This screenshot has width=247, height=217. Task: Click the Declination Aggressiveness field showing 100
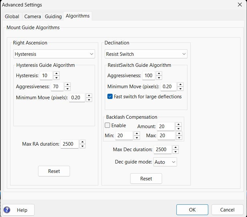coord(148,76)
